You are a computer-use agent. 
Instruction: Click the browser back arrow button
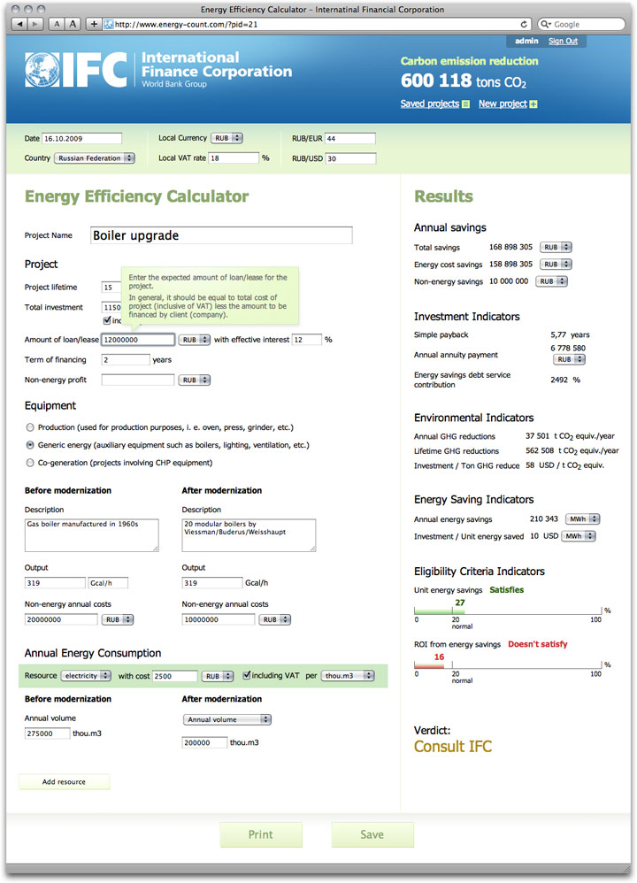[x=22, y=24]
